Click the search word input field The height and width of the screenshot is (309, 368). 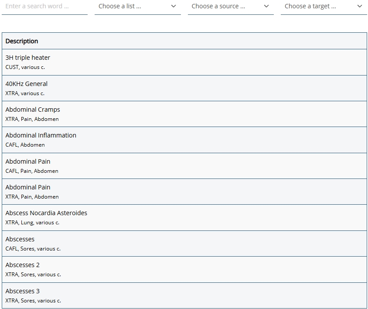(x=44, y=7)
